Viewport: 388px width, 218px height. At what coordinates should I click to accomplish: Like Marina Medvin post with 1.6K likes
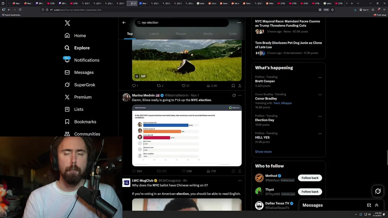click(x=187, y=171)
